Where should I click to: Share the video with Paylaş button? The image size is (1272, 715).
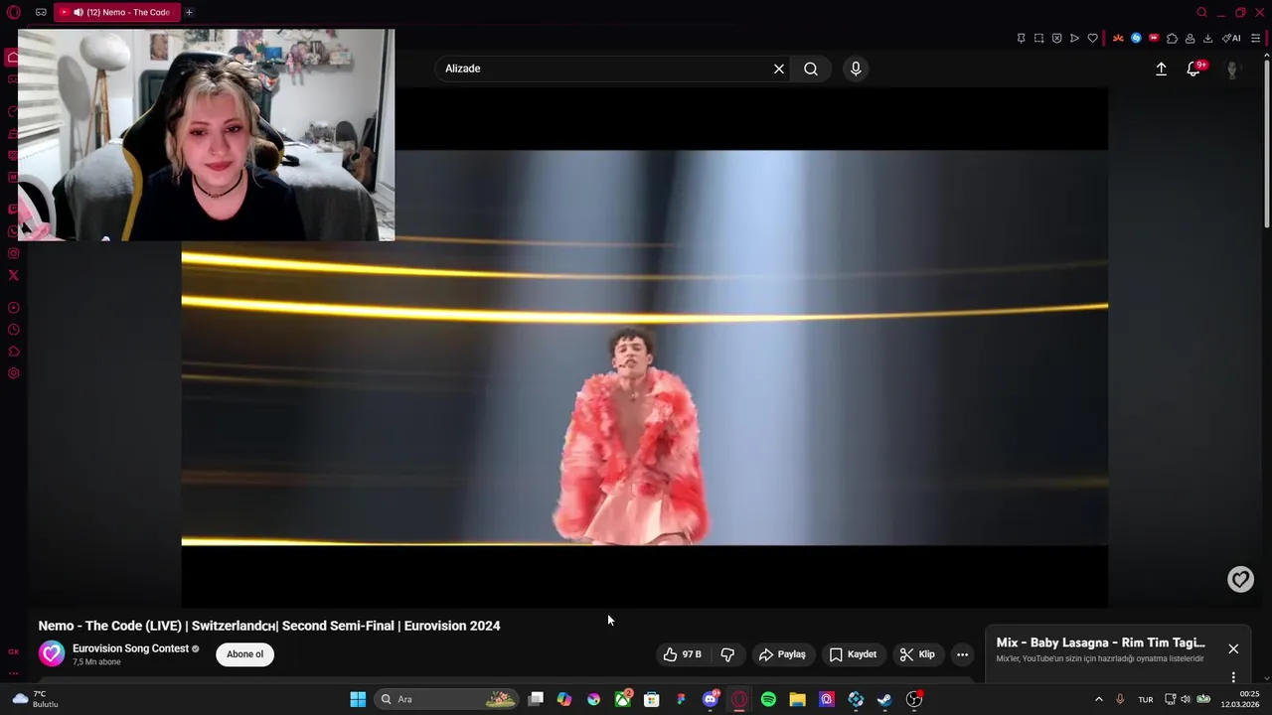tap(782, 654)
